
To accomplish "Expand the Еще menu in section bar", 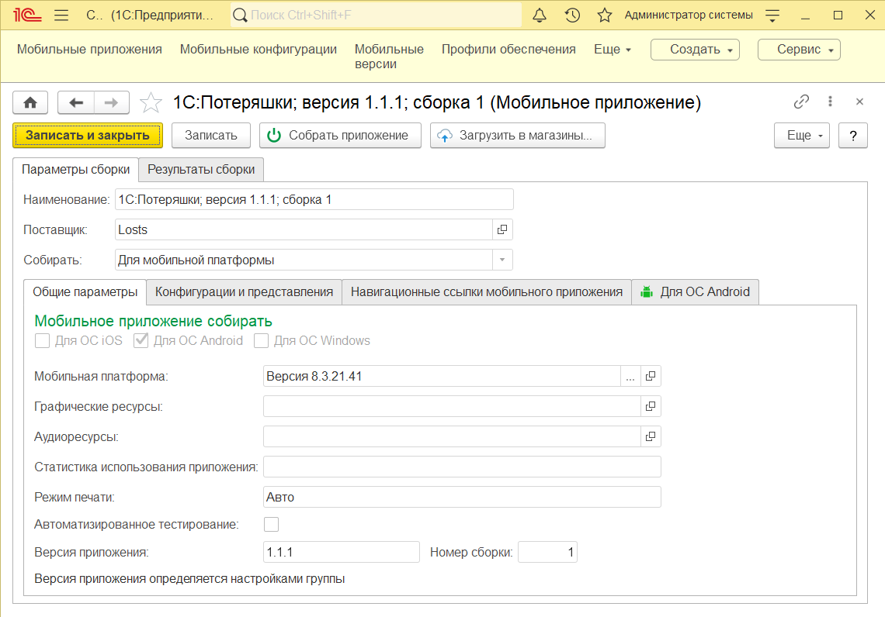I will click(x=613, y=50).
